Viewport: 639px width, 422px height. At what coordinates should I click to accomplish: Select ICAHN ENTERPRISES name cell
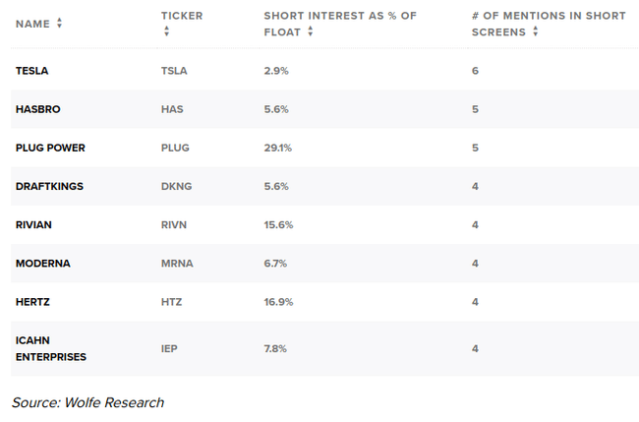click(50, 348)
